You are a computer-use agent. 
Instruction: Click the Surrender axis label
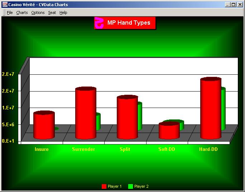83,149
